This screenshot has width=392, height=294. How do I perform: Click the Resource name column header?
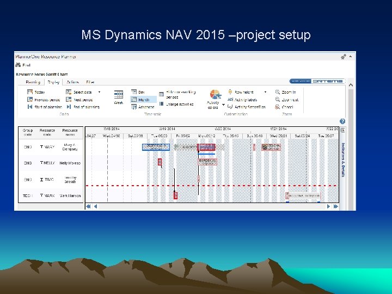70,132
